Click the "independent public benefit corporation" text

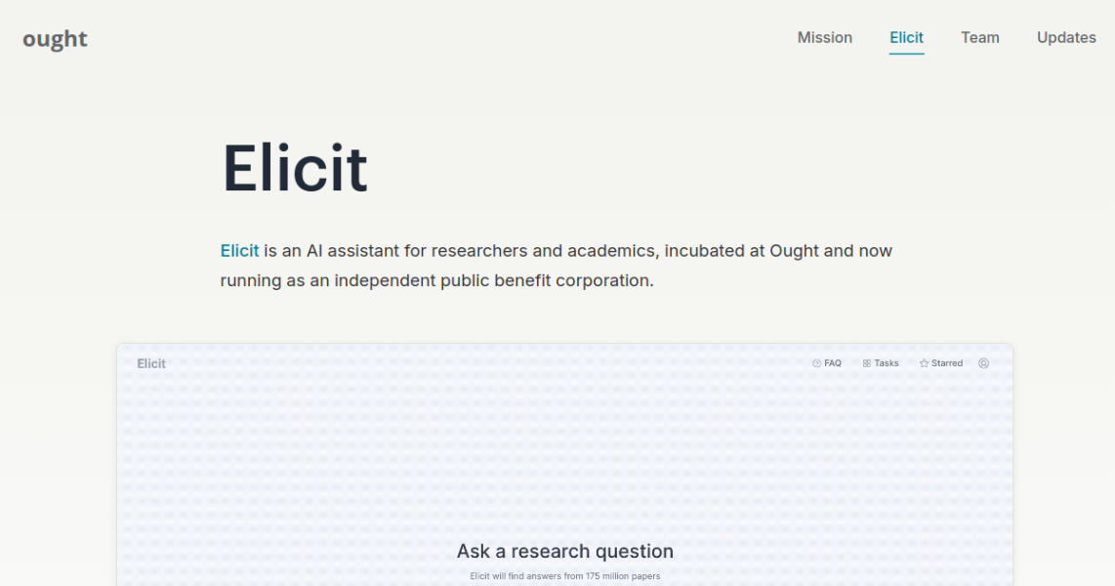(493, 280)
